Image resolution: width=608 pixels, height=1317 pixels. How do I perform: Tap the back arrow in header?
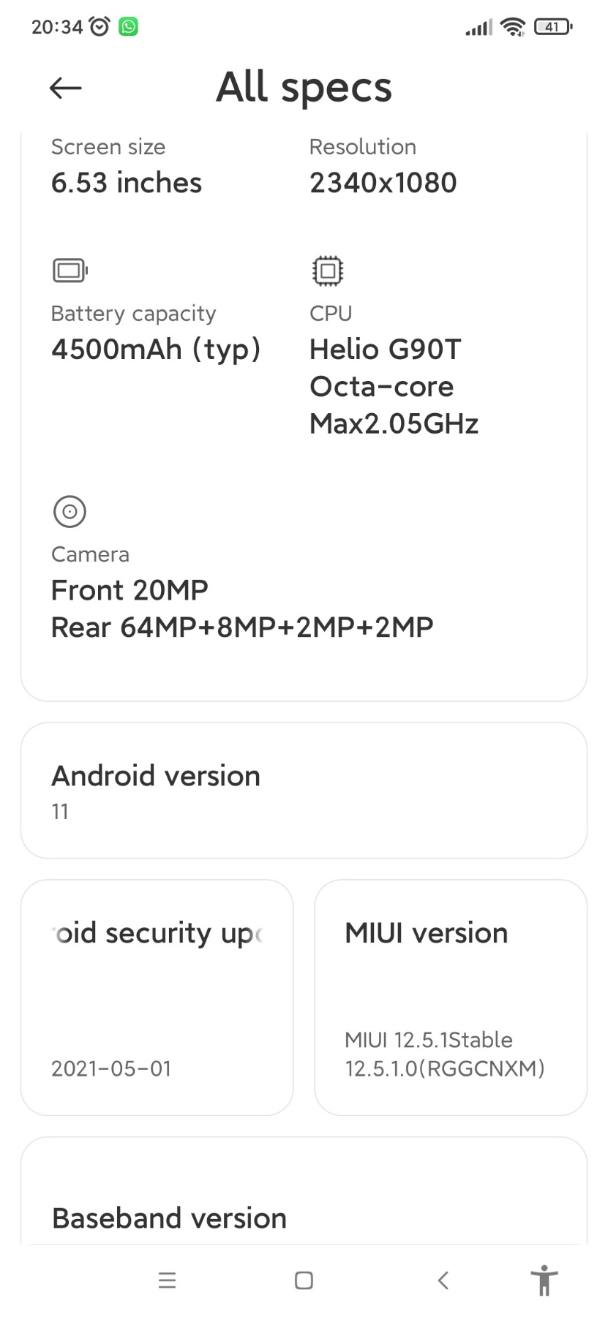(65, 88)
